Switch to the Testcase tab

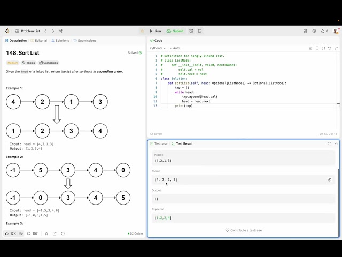pos(159,143)
